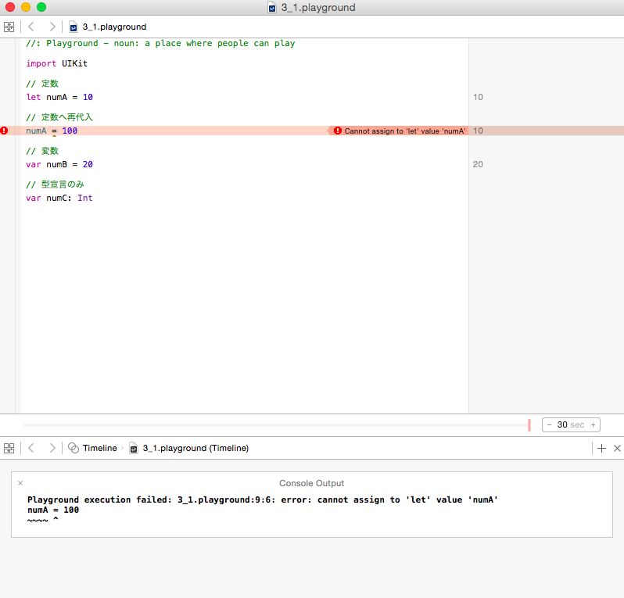Click the 'numA = 100' console output line

click(53, 510)
